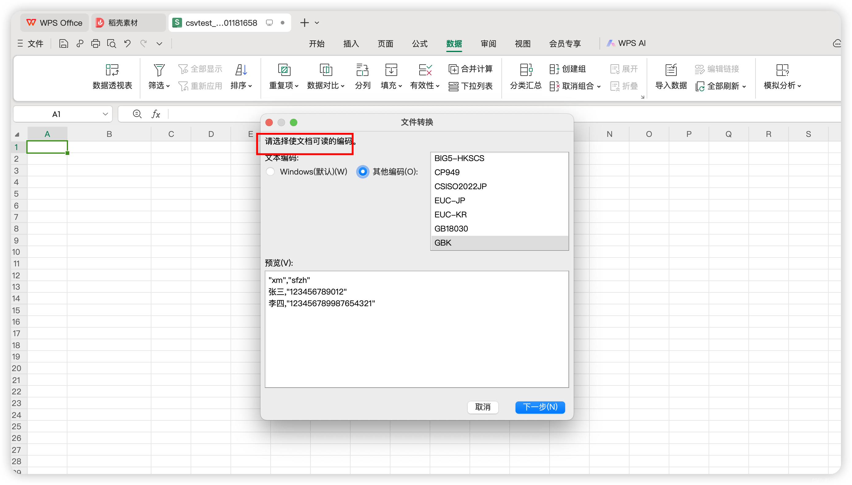This screenshot has height=485, width=852.
Task: Click the select-all corner triangle
Action: 17,134
